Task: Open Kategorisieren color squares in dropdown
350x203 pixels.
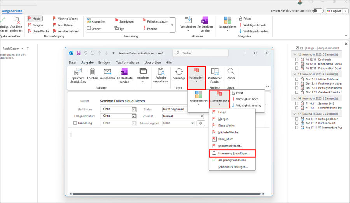Action: pyautogui.click(x=198, y=94)
